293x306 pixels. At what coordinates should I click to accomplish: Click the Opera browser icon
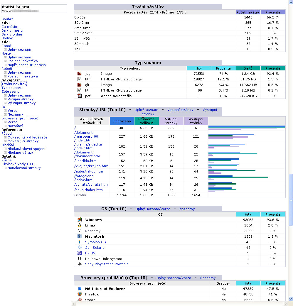coord(79,300)
